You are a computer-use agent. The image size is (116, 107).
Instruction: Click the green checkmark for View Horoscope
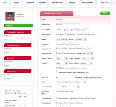[25, 105]
